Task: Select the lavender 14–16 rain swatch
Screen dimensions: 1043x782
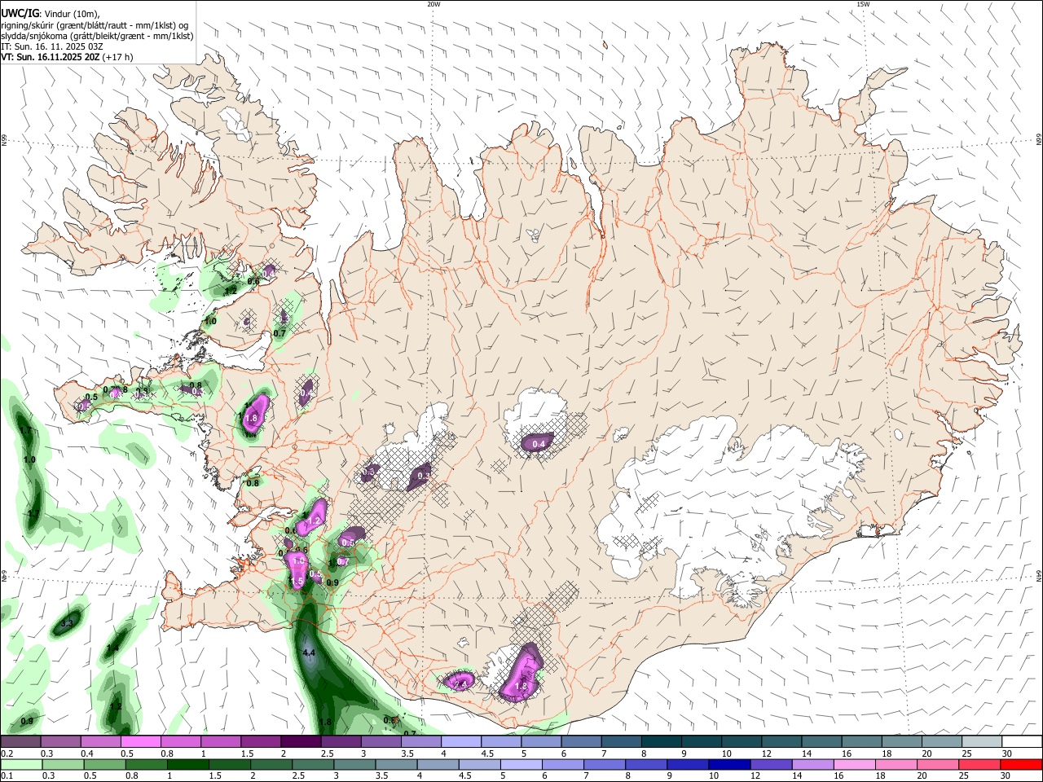Action: coord(812,765)
